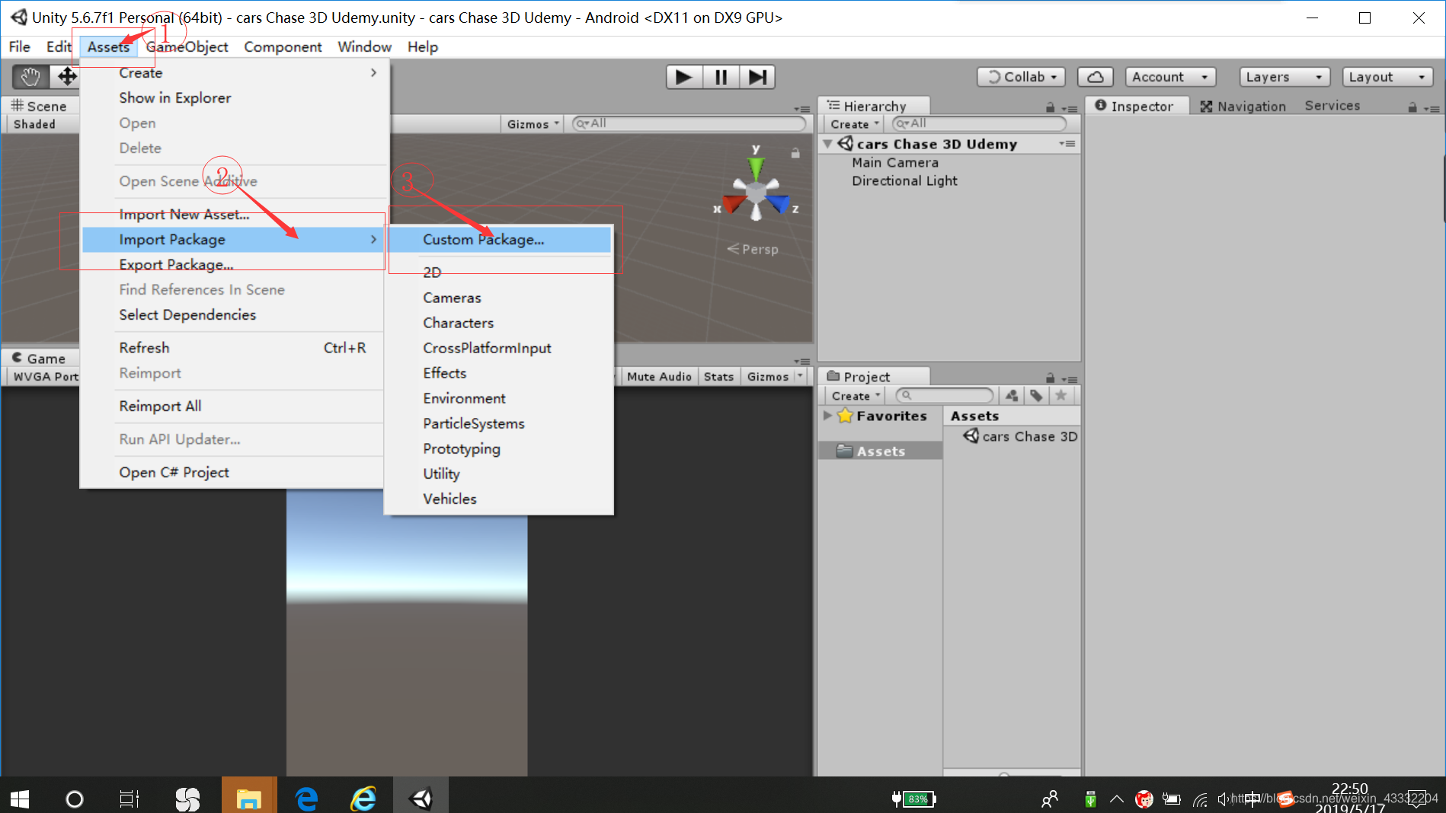This screenshot has width=1446, height=813.
Task: Select the Scene tab
Action: (x=40, y=107)
